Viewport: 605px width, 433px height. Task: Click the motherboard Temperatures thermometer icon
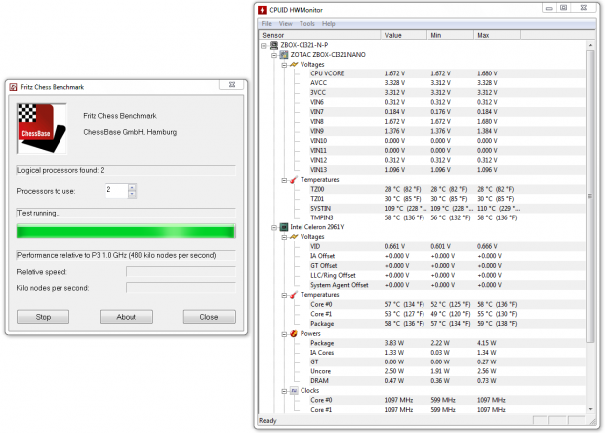point(294,179)
